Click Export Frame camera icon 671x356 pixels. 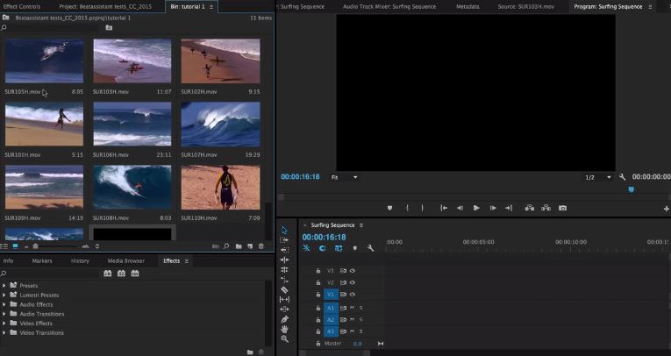[563, 208]
